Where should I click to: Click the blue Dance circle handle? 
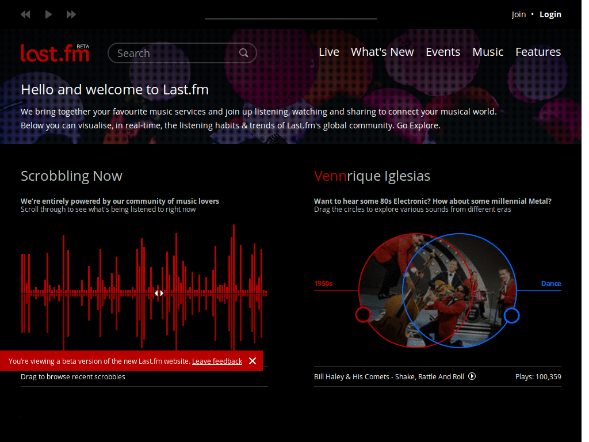[511, 315]
